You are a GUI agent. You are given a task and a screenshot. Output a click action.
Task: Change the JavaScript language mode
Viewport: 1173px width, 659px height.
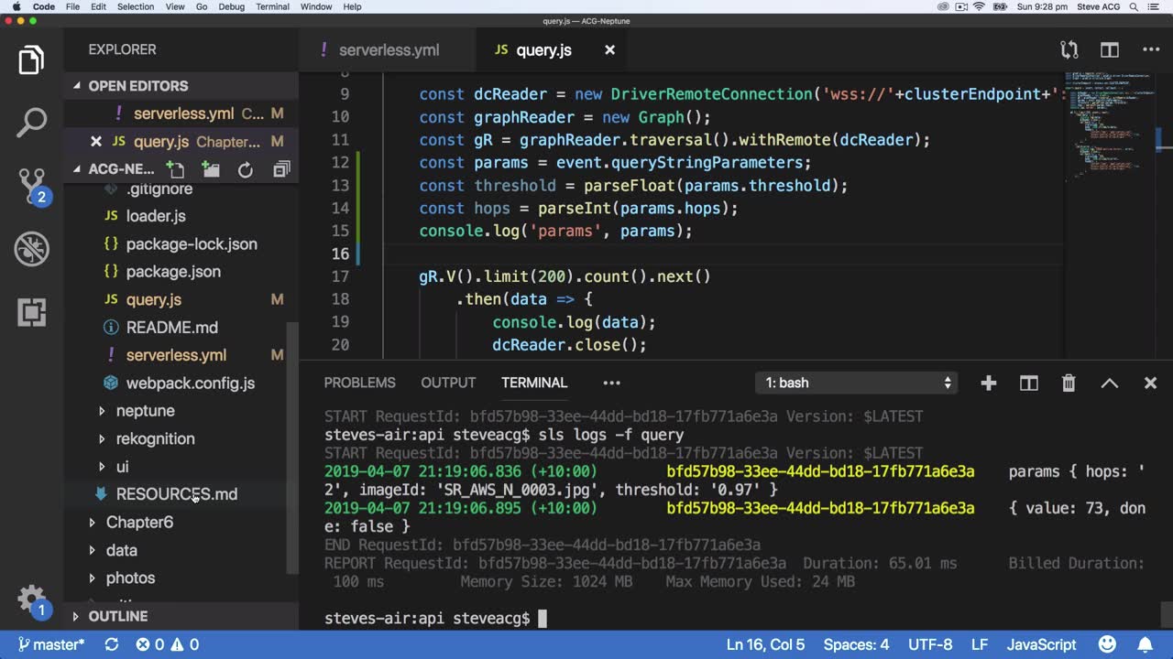pyautogui.click(x=1041, y=644)
